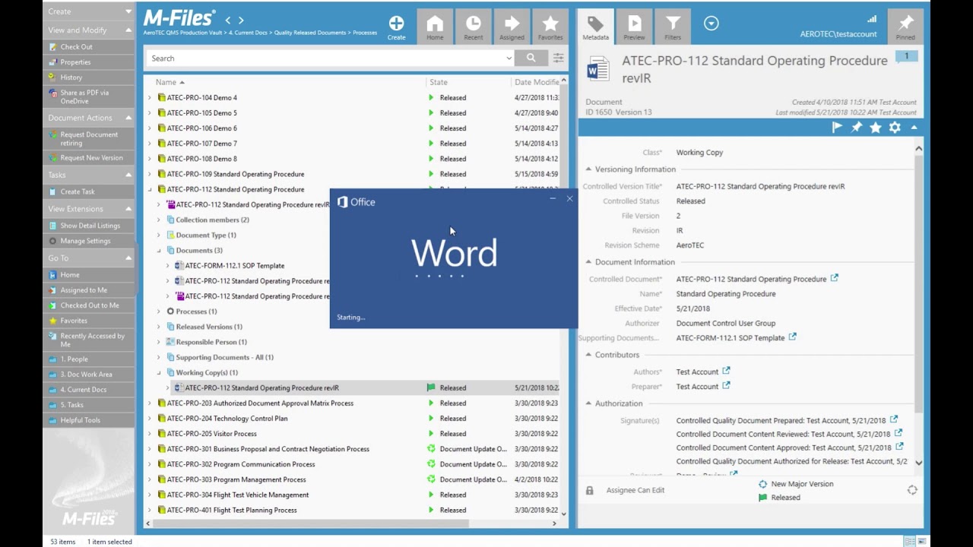Open Properties from sidebar
The image size is (973, 547).
point(75,62)
